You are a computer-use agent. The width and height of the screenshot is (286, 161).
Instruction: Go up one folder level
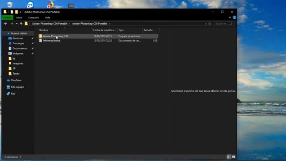click(x=21, y=24)
